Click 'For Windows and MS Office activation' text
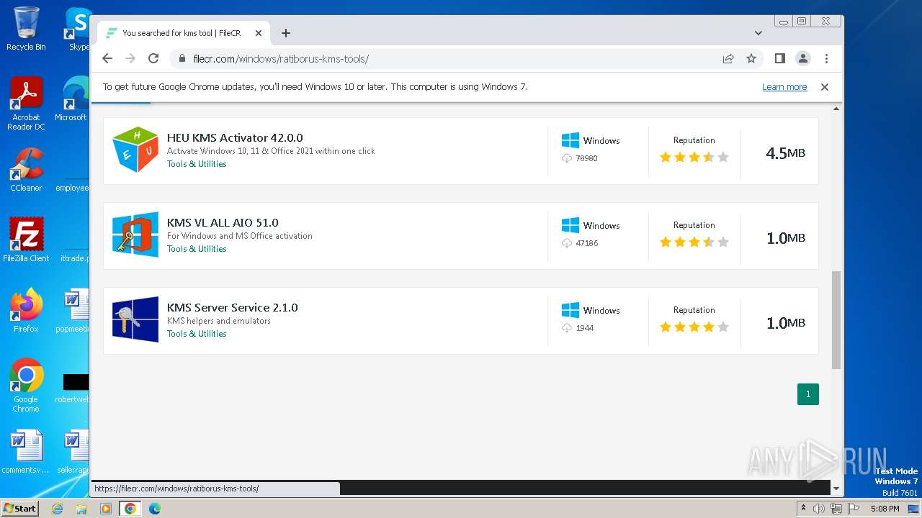This screenshot has width=922, height=518. point(240,236)
